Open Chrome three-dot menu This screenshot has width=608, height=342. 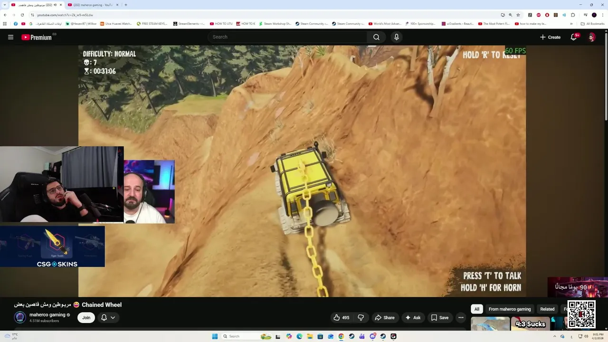coord(602,15)
